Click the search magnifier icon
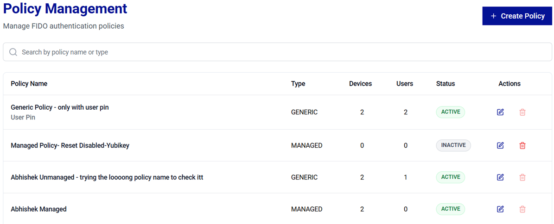 (13, 52)
